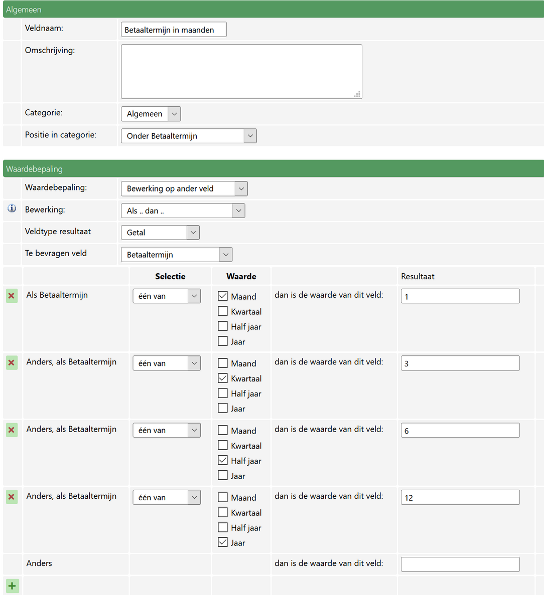
Task: Click into the Omschrijving text area
Action: click(x=241, y=71)
